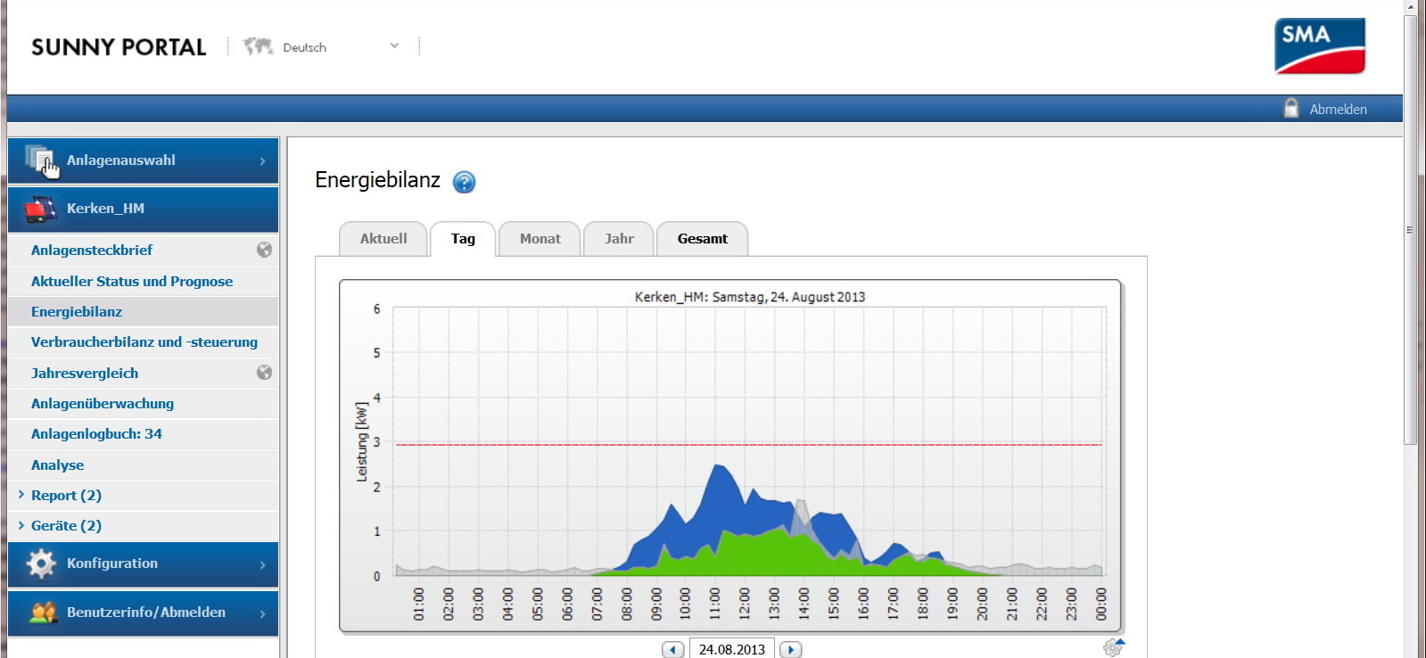Open the Jahresvergleich page

tap(84, 373)
